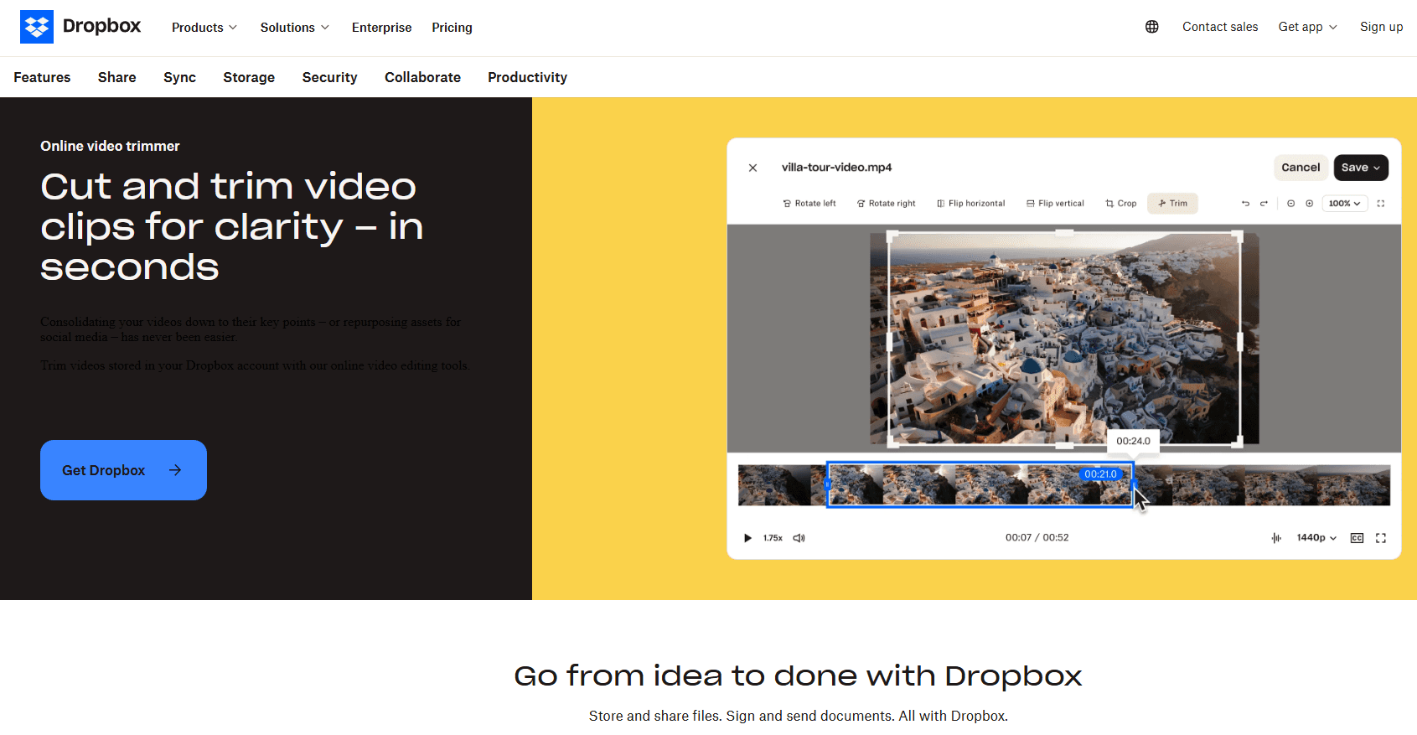Click the Dropbox logo icon

coord(37,27)
